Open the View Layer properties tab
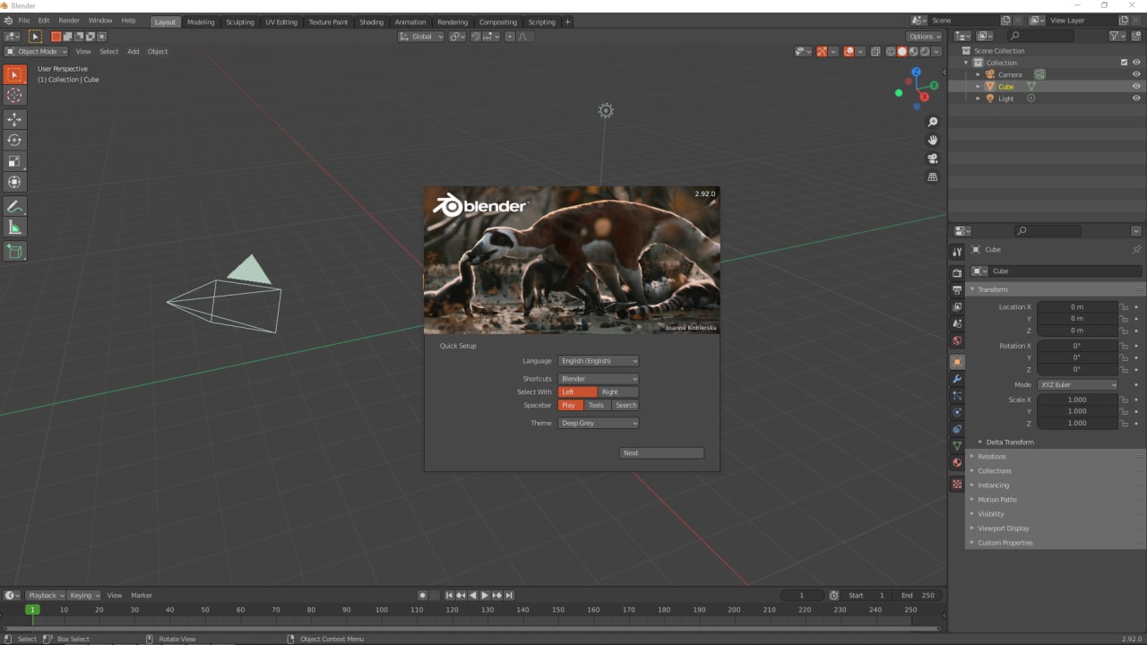This screenshot has height=645, width=1147. pos(957,306)
